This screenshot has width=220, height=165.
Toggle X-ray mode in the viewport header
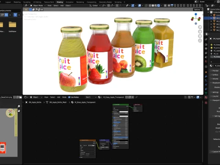[146, 5]
